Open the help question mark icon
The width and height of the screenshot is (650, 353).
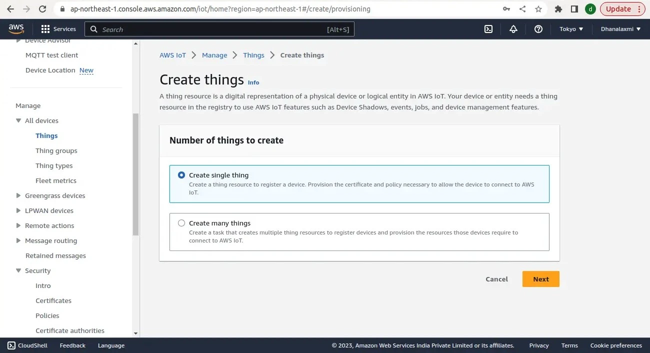(x=538, y=29)
